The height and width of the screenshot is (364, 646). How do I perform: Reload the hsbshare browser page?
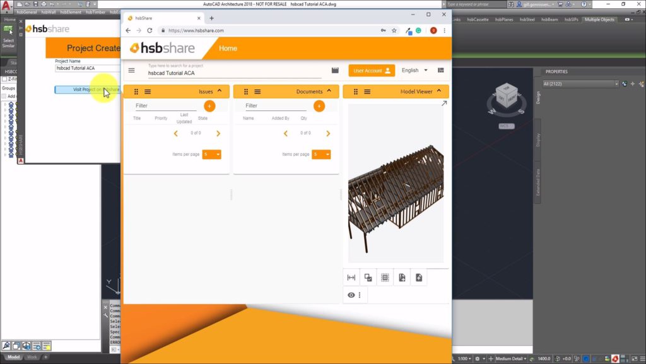click(150, 30)
